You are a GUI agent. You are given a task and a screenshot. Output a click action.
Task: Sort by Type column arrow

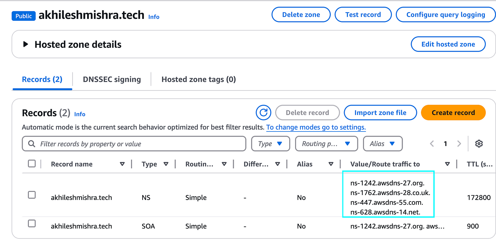pos(166,164)
